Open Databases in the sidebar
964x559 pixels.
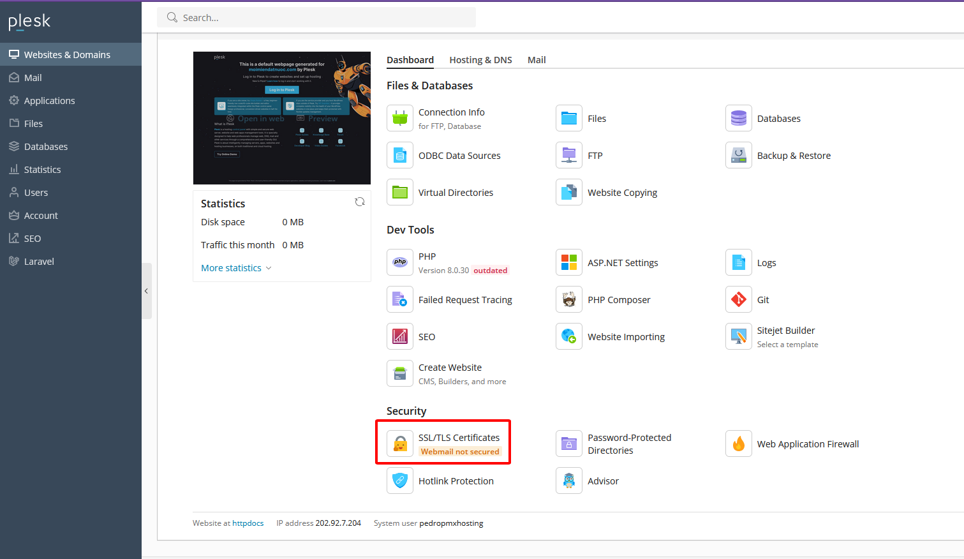tap(71, 146)
